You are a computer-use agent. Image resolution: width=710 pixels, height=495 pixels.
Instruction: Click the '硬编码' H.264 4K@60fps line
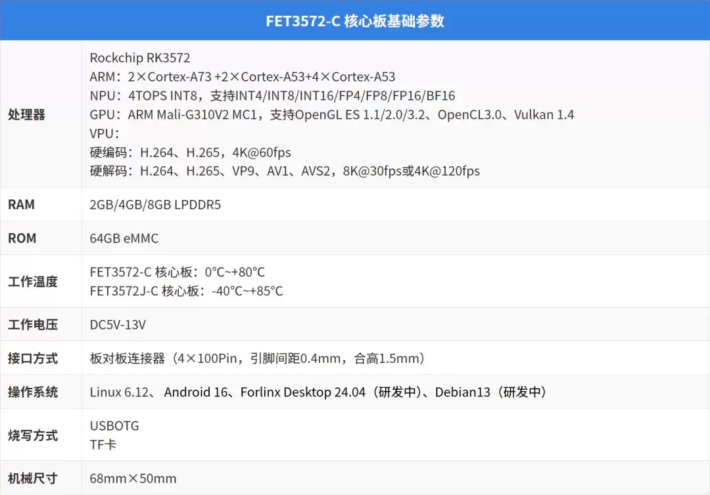pos(190,152)
